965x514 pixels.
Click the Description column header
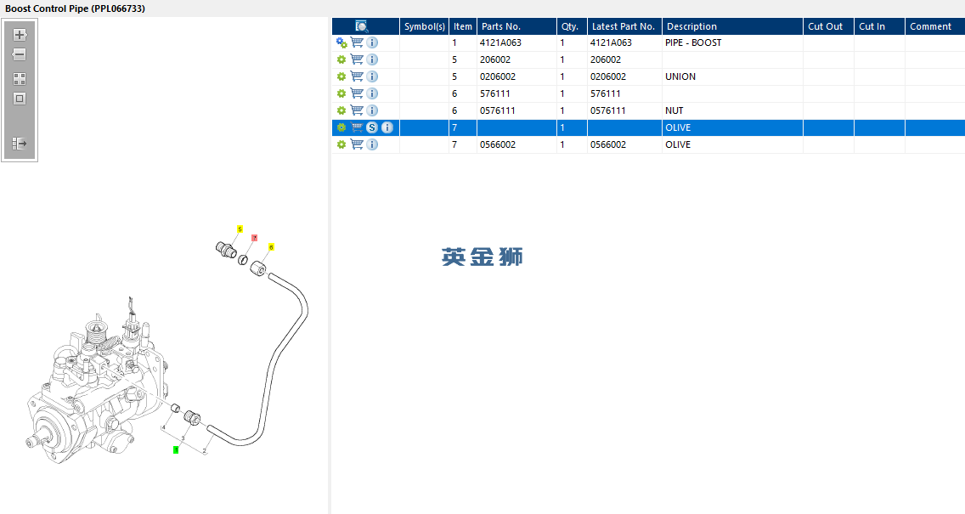click(732, 26)
